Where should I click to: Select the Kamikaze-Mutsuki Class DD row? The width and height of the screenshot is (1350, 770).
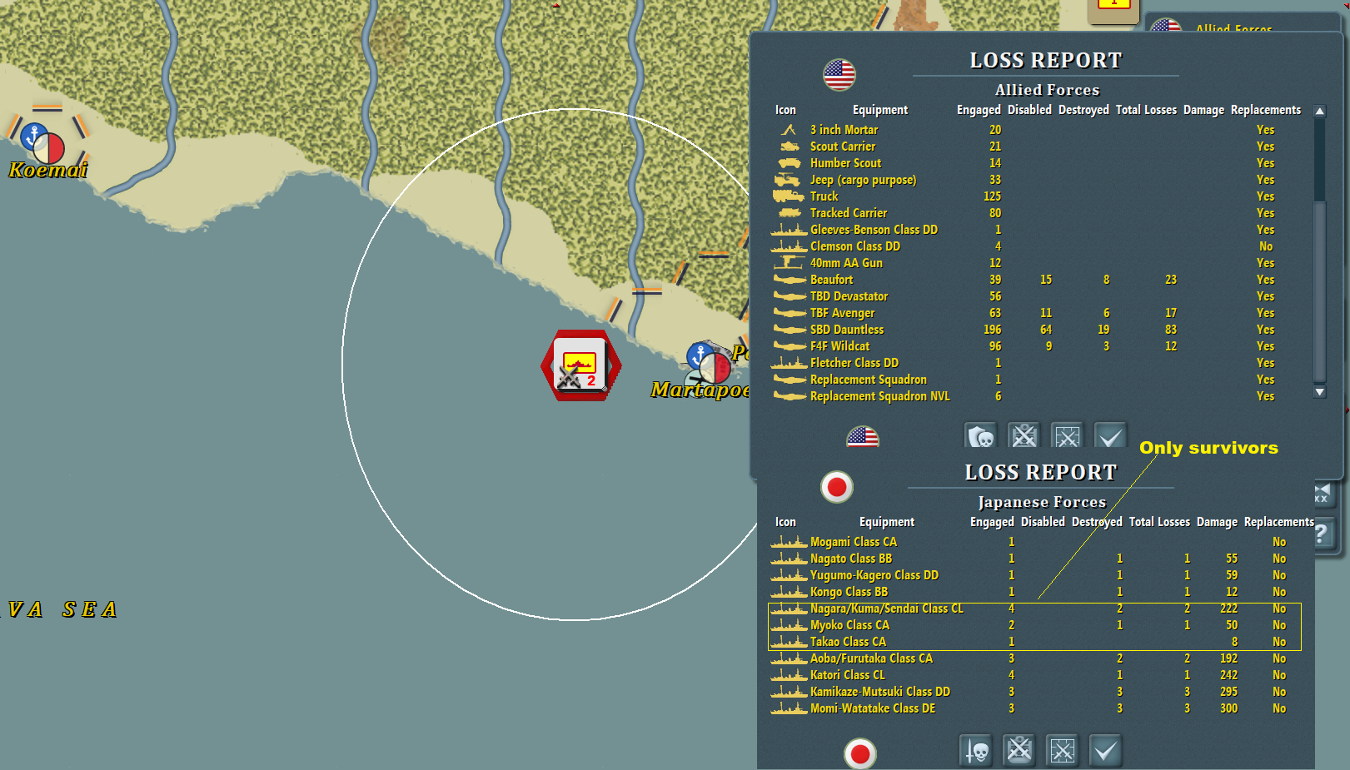tap(1034, 692)
